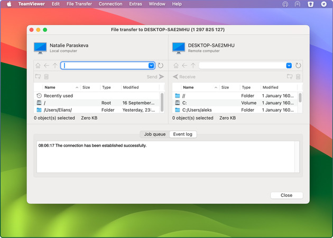Navigate back in local computer pane
Viewport: 333px width, 238px height.
click(47, 66)
